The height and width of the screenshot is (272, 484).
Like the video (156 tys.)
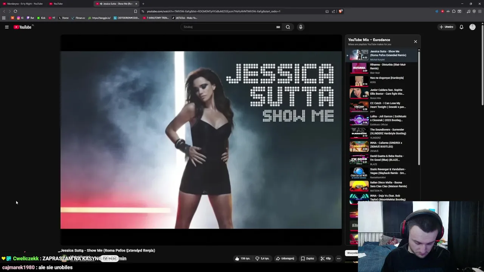pyautogui.click(x=242, y=258)
